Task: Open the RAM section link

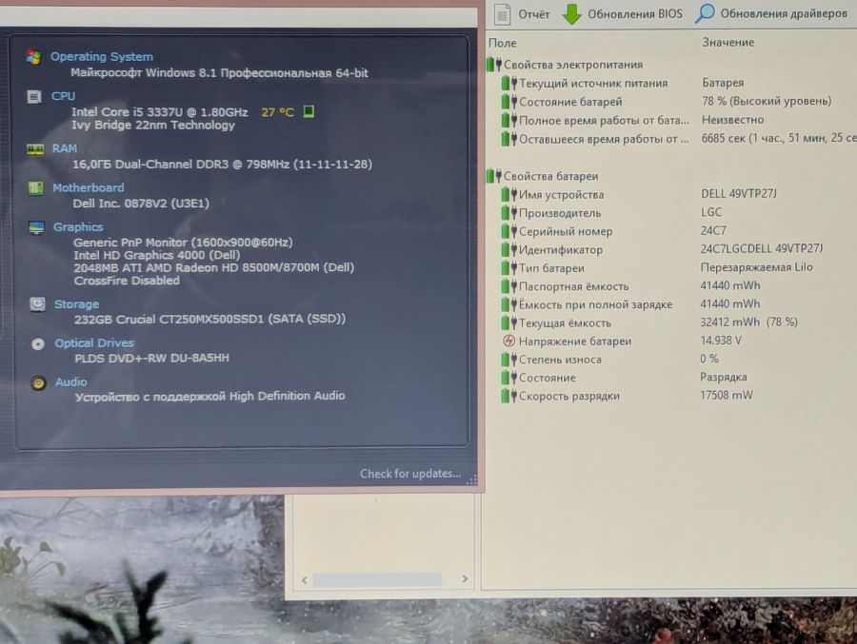Action: (x=65, y=148)
